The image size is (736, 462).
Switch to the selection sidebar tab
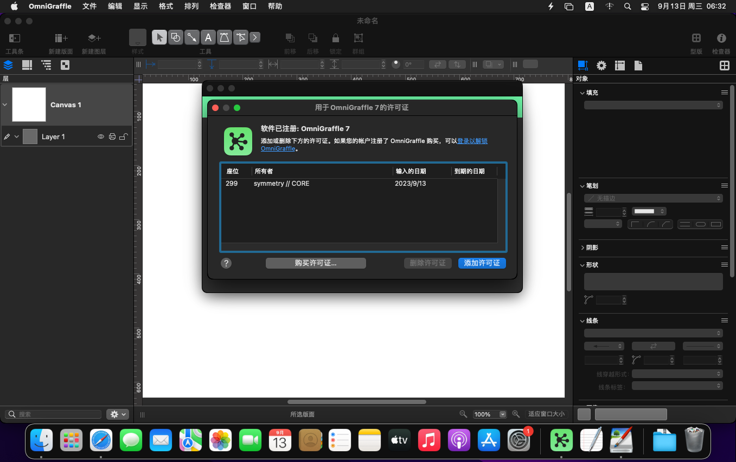coord(65,65)
